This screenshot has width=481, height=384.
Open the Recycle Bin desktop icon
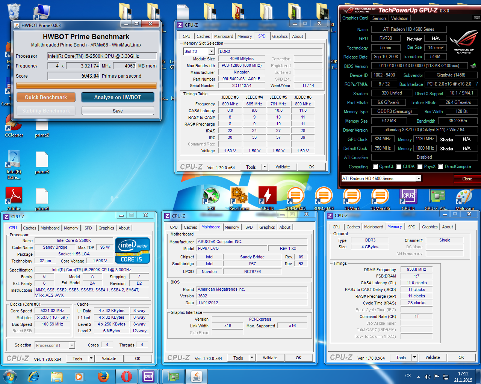point(14,11)
